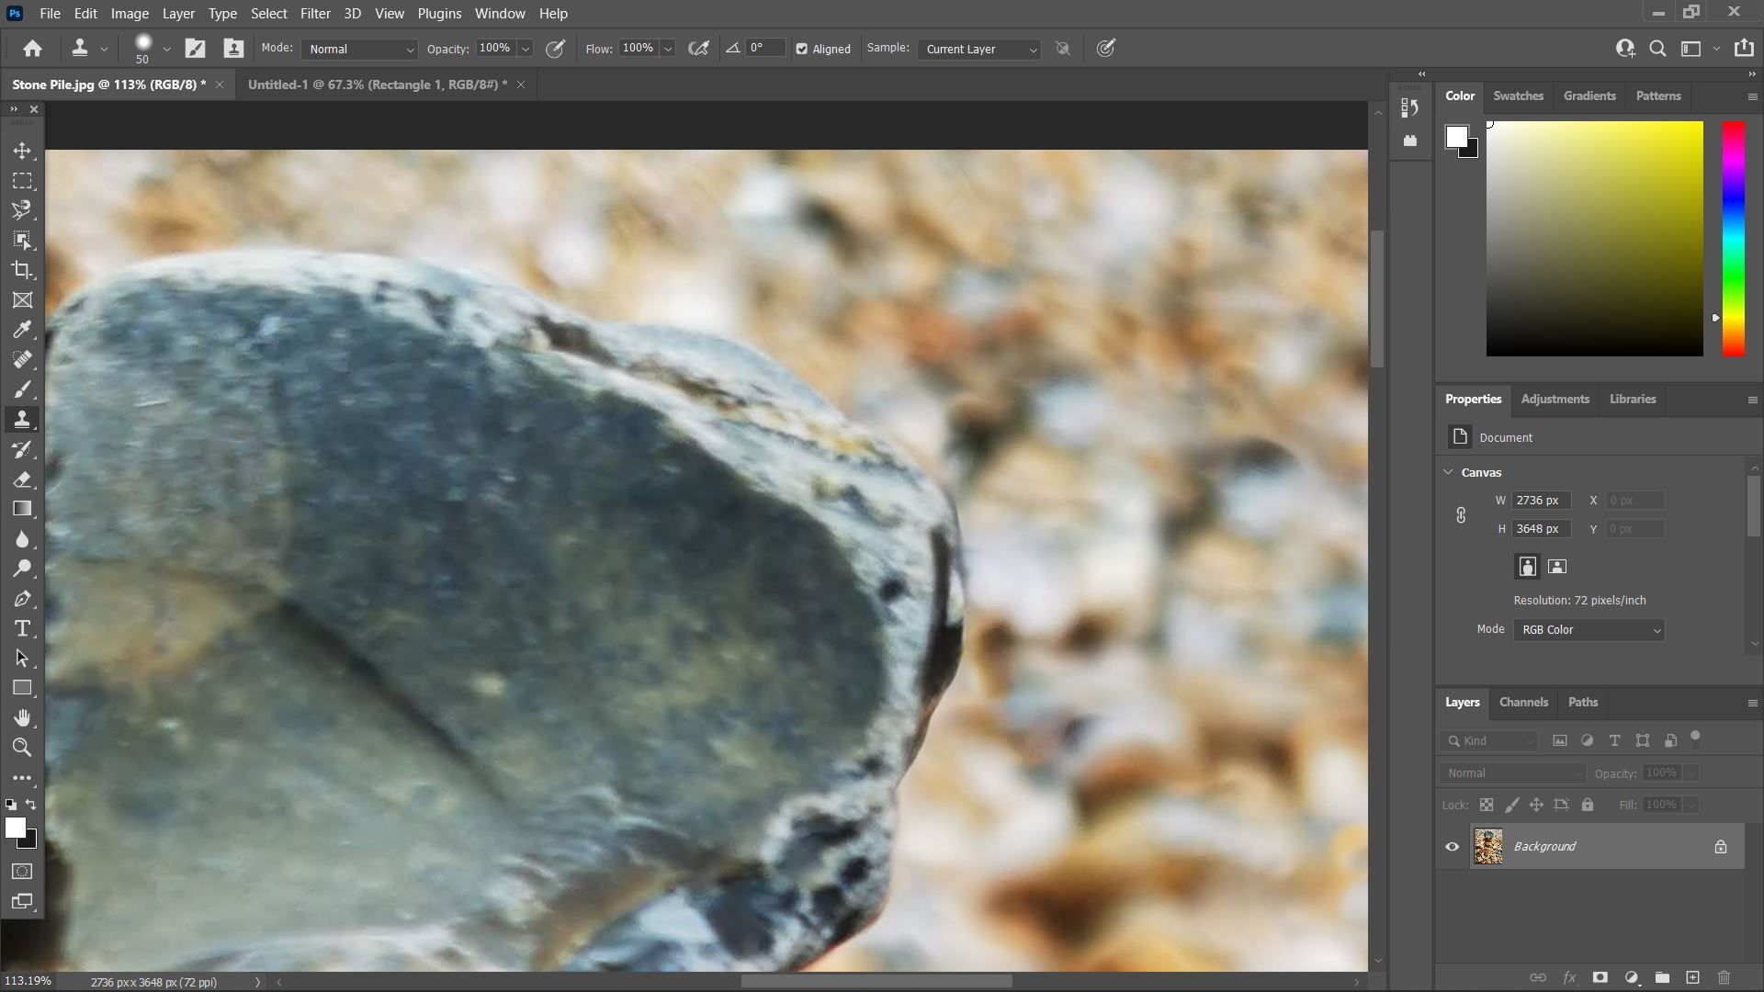
Task: Select the Crop tool
Action: click(x=22, y=270)
